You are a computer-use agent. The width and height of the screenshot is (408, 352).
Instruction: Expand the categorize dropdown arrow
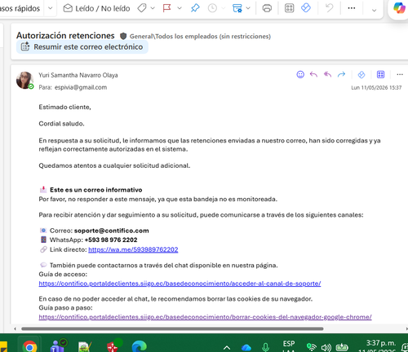tap(153, 8)
